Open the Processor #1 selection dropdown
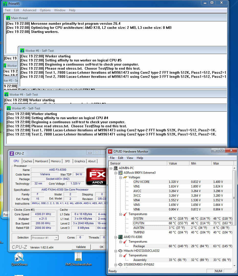 pyautogui.click(x=56, y=238)
